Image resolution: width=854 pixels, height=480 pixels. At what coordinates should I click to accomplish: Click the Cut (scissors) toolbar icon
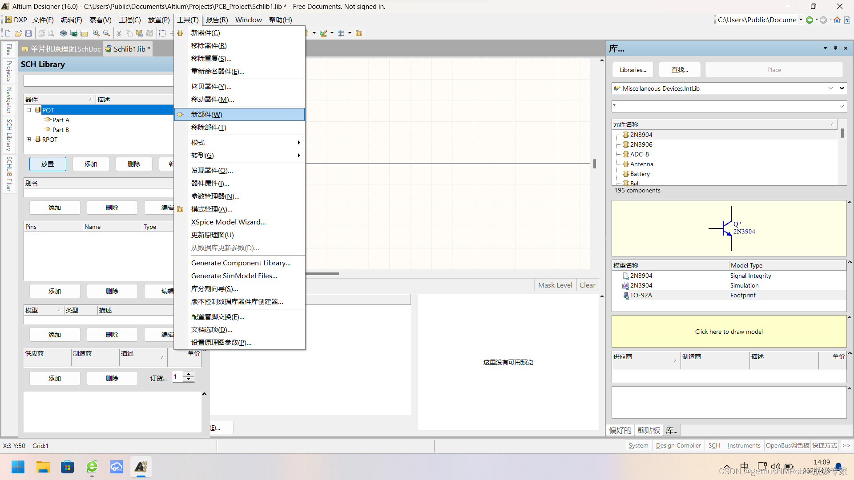click(119, 33)
